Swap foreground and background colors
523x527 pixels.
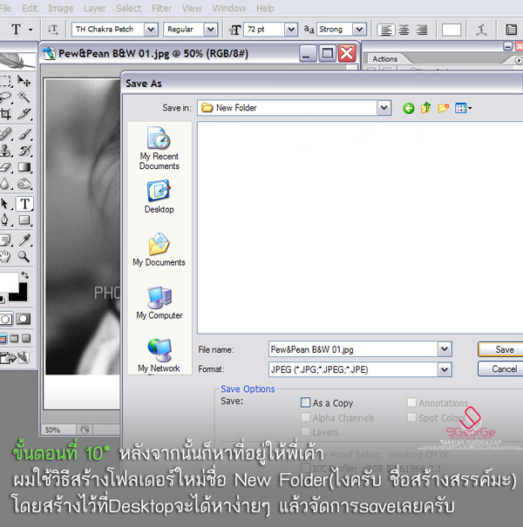[x=24, y=275]
